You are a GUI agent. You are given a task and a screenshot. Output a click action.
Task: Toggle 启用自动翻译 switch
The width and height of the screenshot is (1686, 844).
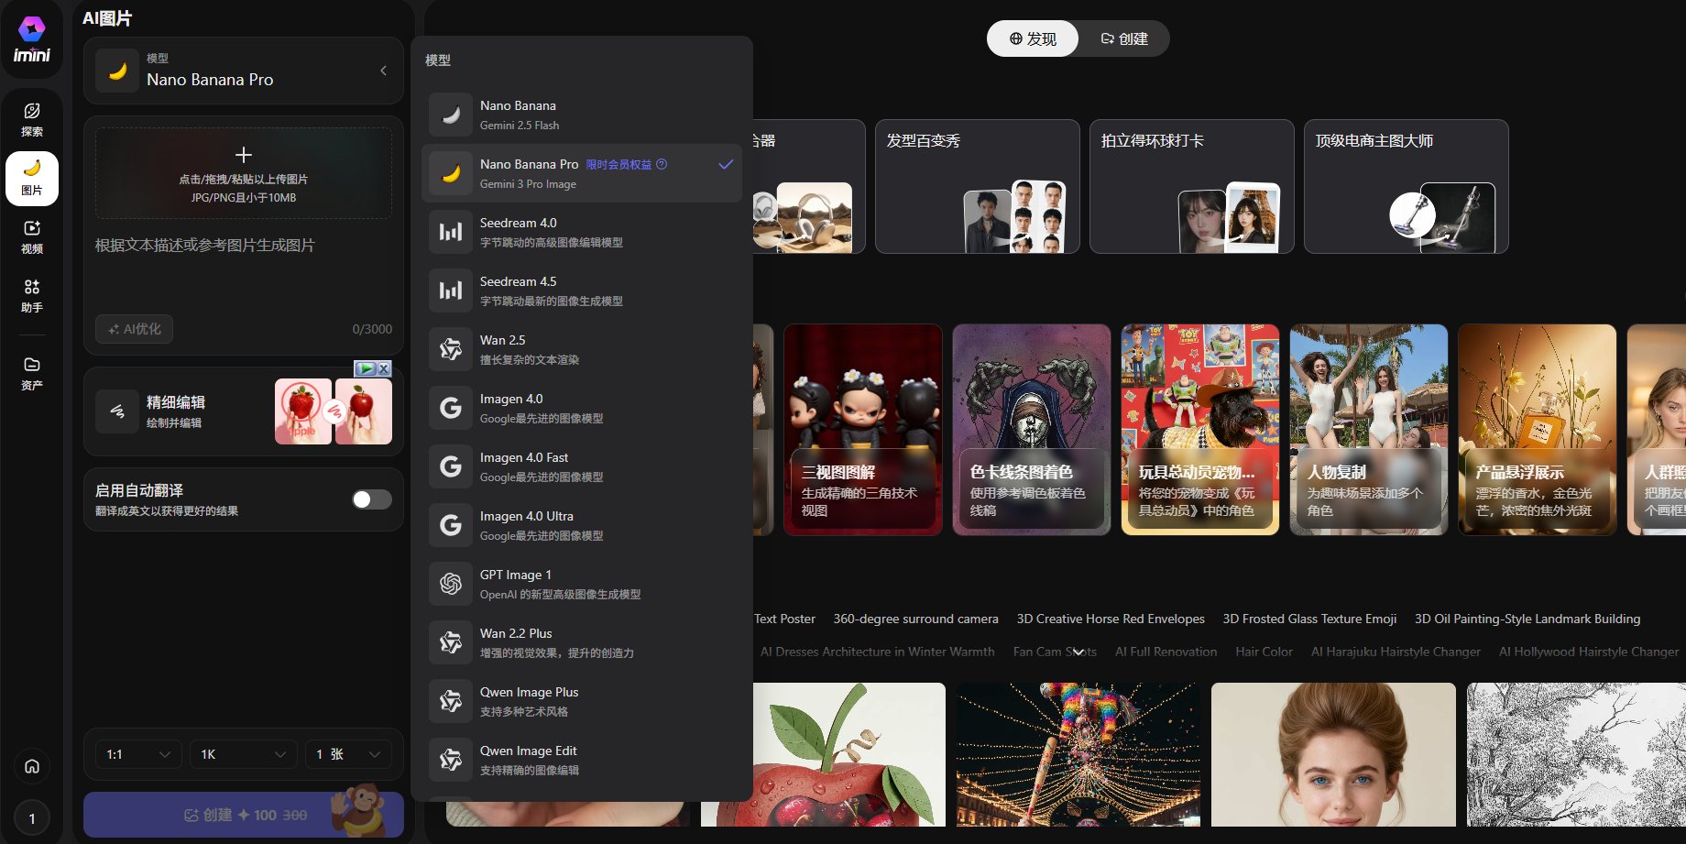tap(372, 499)
